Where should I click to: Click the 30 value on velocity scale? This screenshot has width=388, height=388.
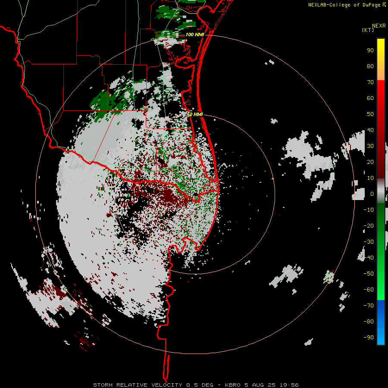[x=370, y=146]
